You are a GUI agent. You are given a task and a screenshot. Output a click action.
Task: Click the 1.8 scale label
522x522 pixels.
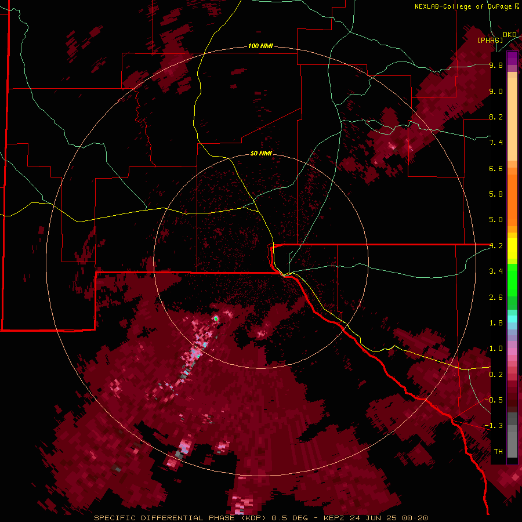(x=496, y=323)
